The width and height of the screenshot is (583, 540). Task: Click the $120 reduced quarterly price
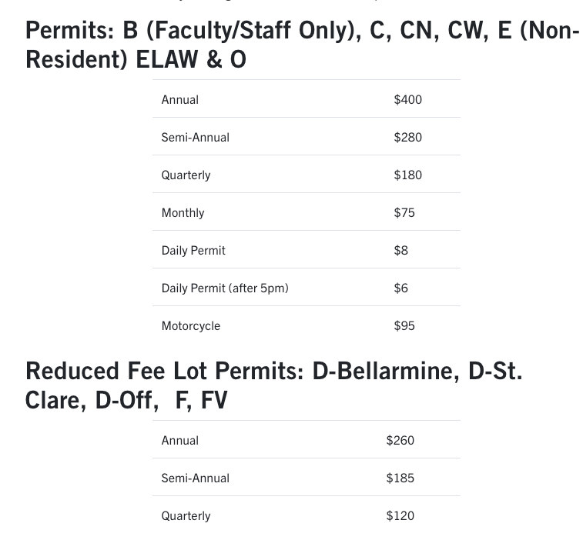point(400,515)
